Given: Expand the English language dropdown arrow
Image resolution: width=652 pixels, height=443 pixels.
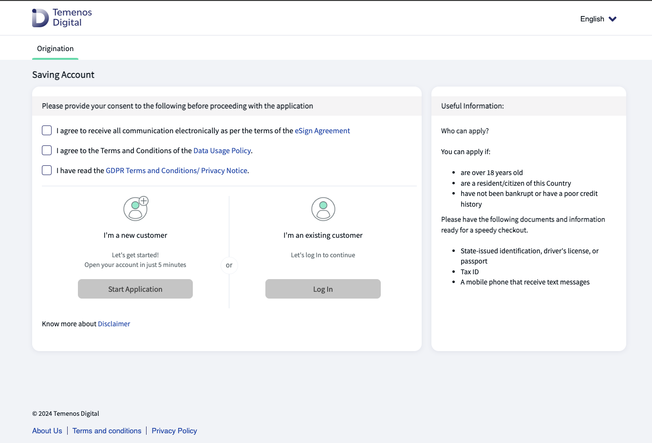Looking at the screenshot, I should coord(613,19).
